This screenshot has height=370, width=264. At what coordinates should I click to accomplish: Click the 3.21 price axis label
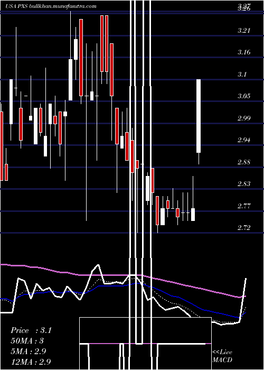coord(244,31)
